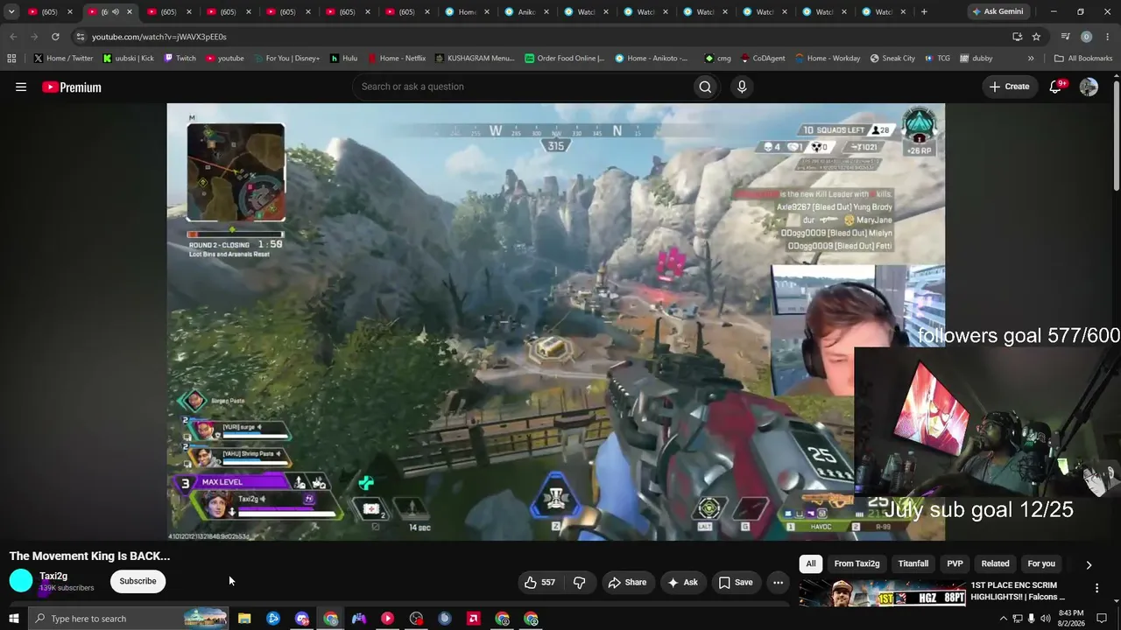Open network status in system tray

[1018, 619]
